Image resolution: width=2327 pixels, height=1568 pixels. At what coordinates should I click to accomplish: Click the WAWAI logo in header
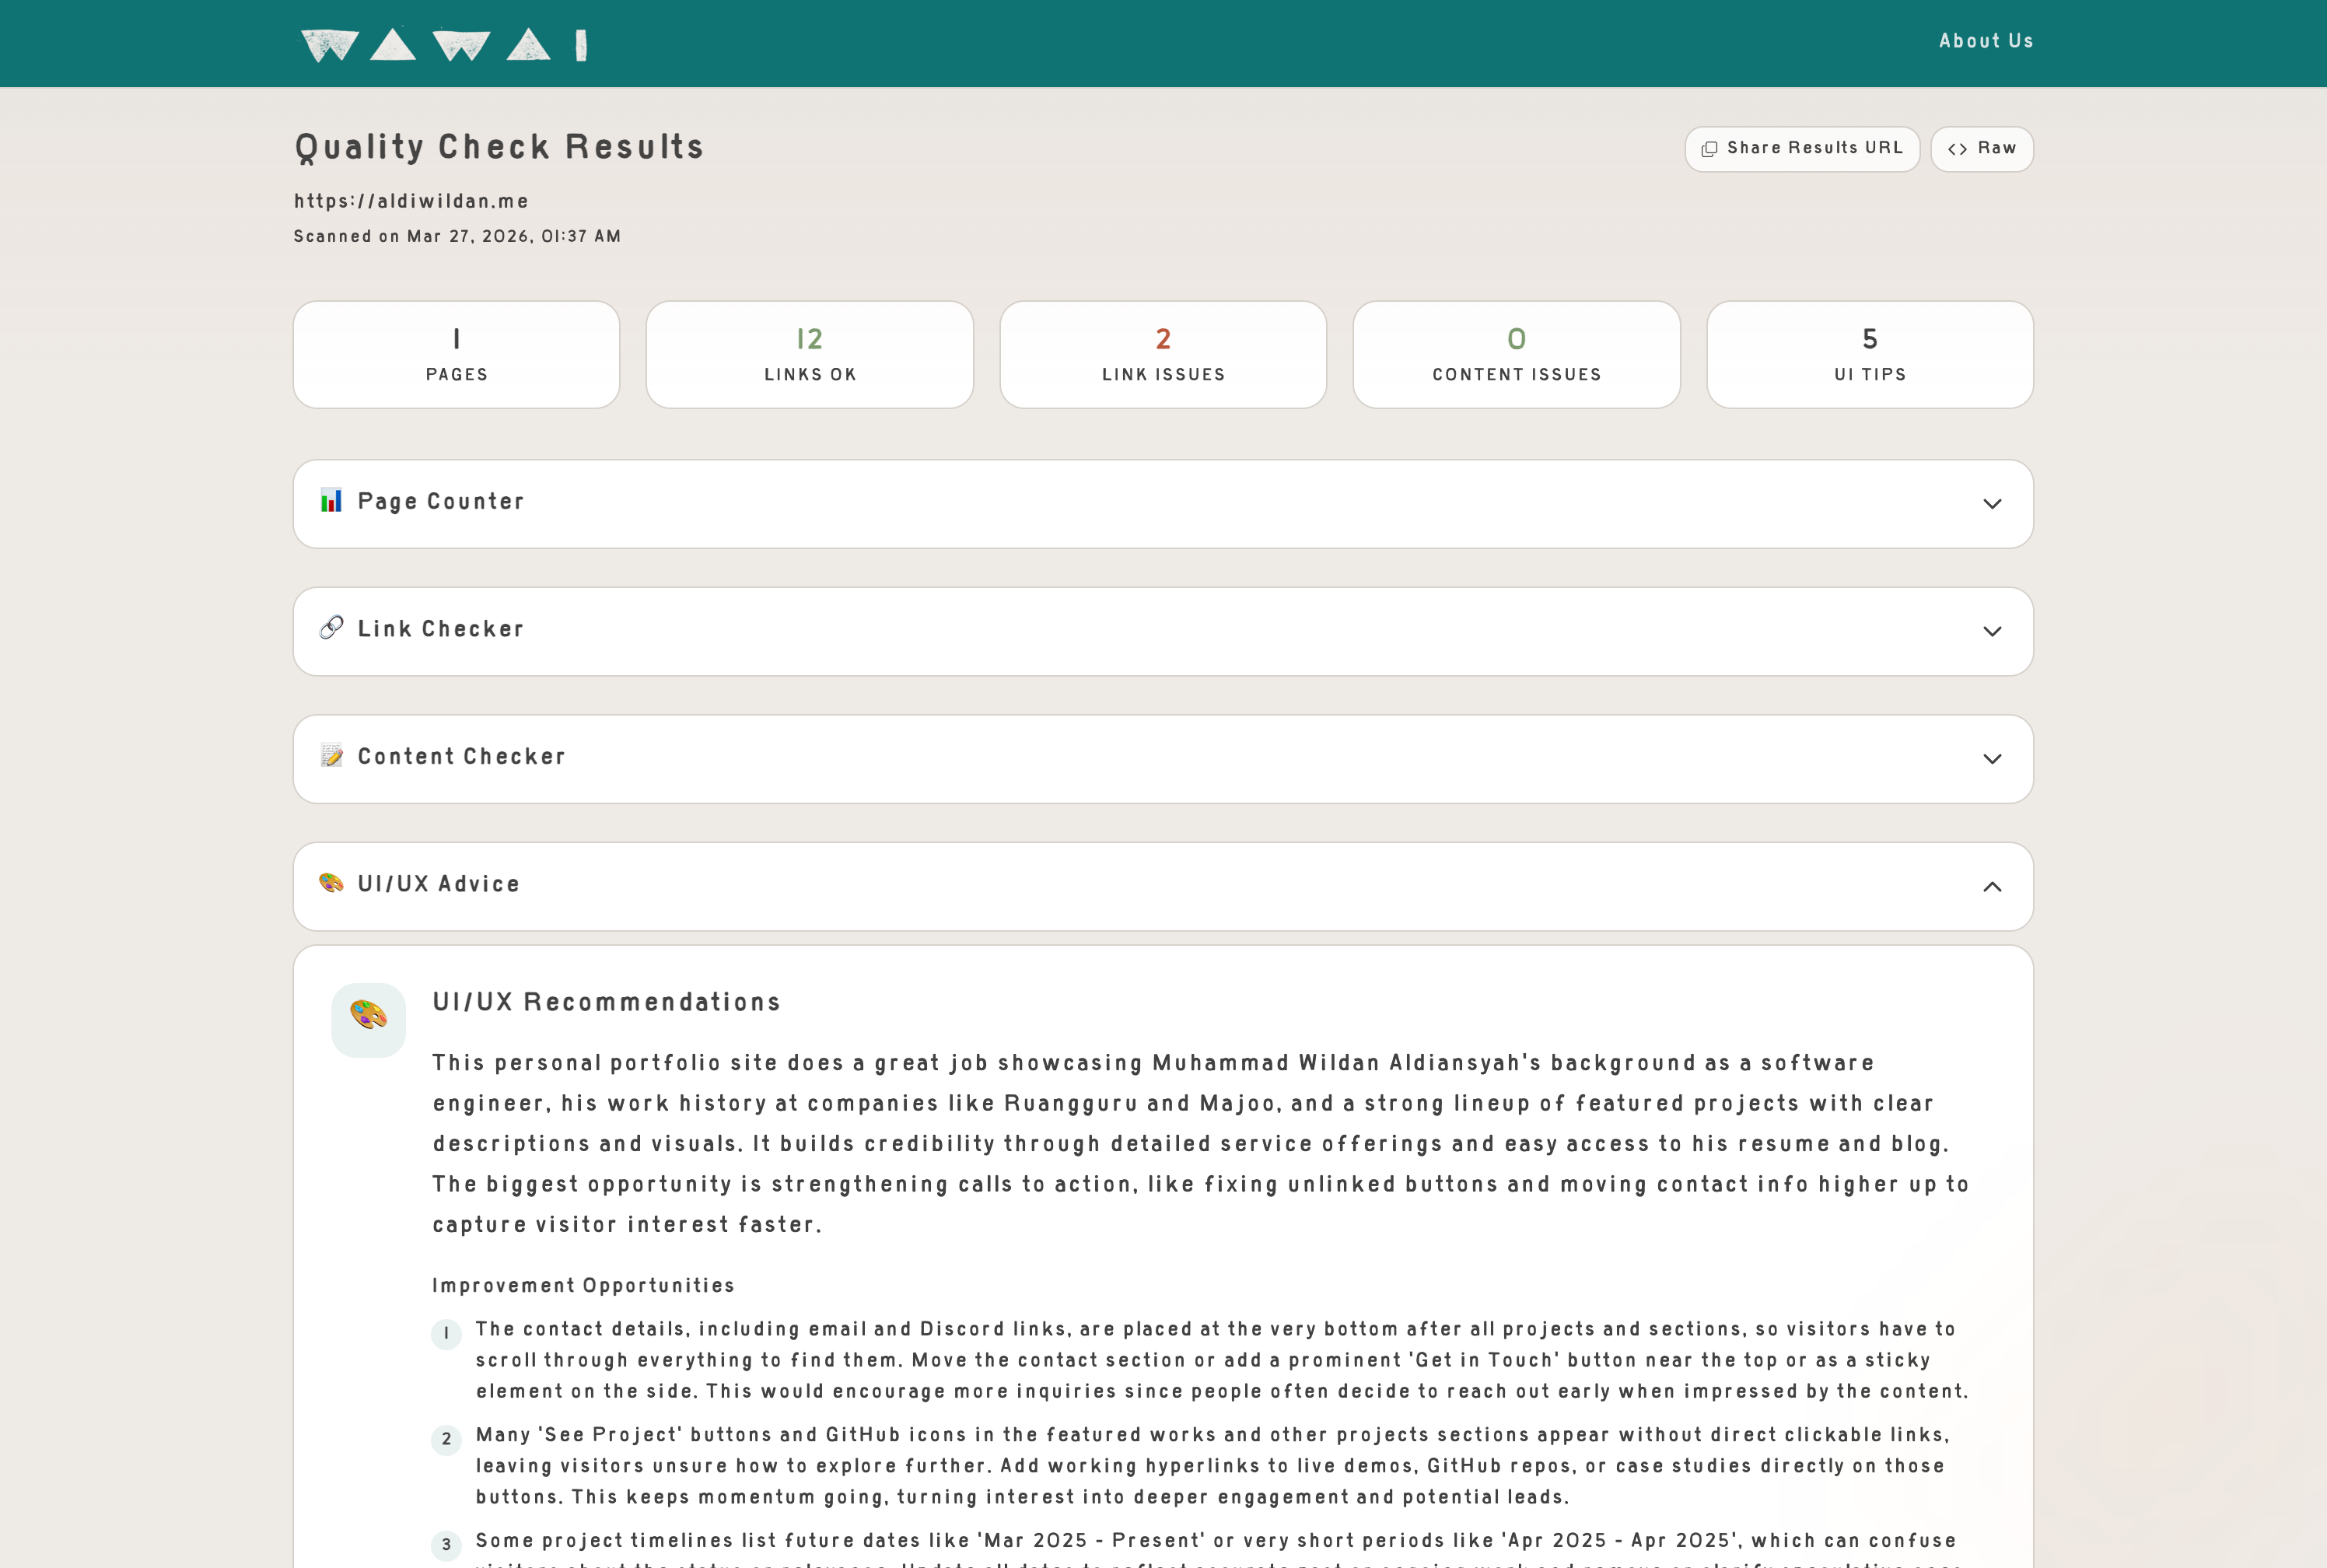(x=444, y=44)
